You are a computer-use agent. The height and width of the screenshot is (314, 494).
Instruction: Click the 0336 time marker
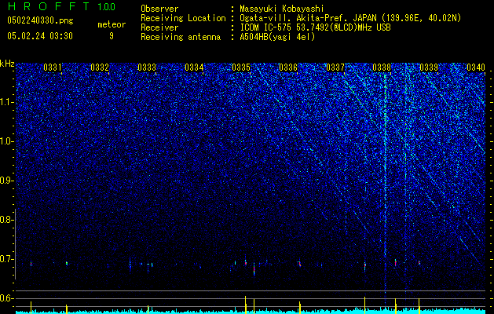click(x=288, y=68)
